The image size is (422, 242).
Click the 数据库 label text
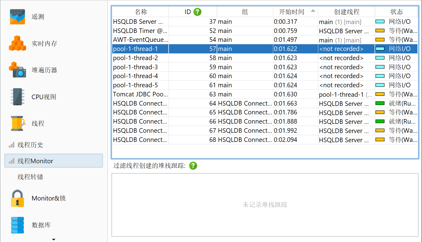[x=41, y=225]
